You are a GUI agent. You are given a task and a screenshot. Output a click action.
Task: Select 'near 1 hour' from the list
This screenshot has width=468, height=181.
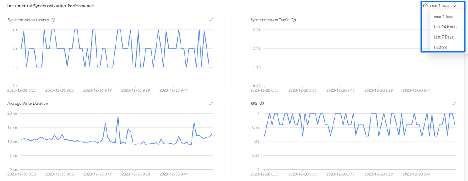444,16
